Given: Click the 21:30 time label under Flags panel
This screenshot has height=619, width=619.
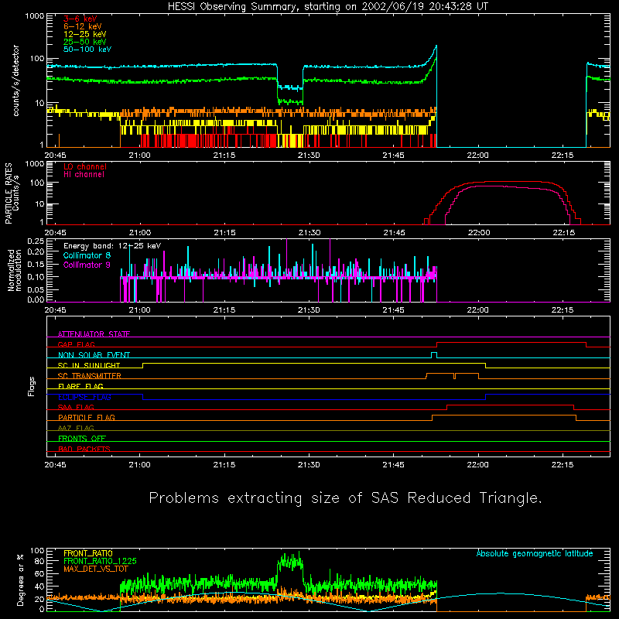Looking at the screenshot, I should click(309, 465).
